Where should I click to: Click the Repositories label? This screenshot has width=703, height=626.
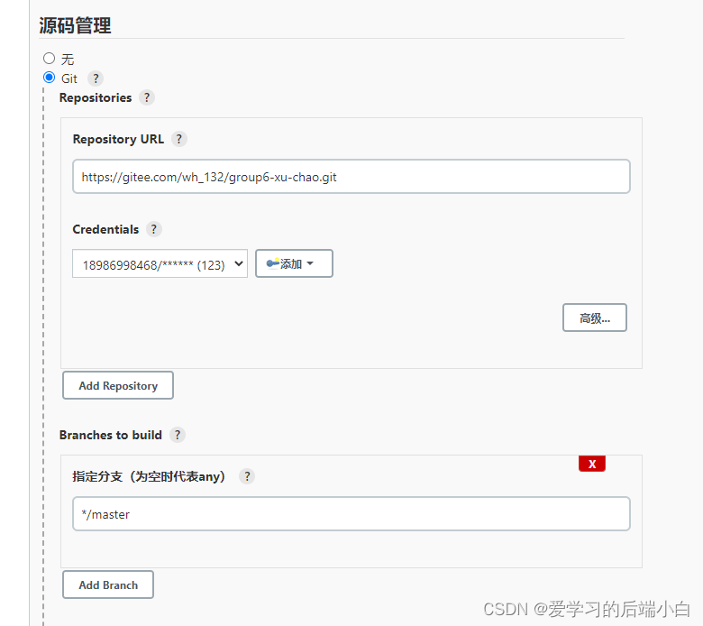(96, 97)
